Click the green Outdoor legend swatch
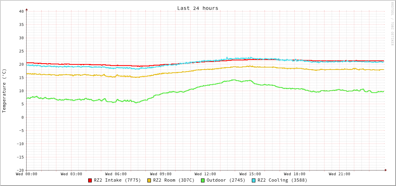Viewport: 396px width, 186px height. (x=203, y=180)
